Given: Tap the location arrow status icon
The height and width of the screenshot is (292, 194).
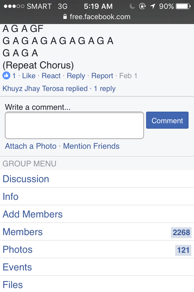Looking at the screenshot, I should point(152,6).
